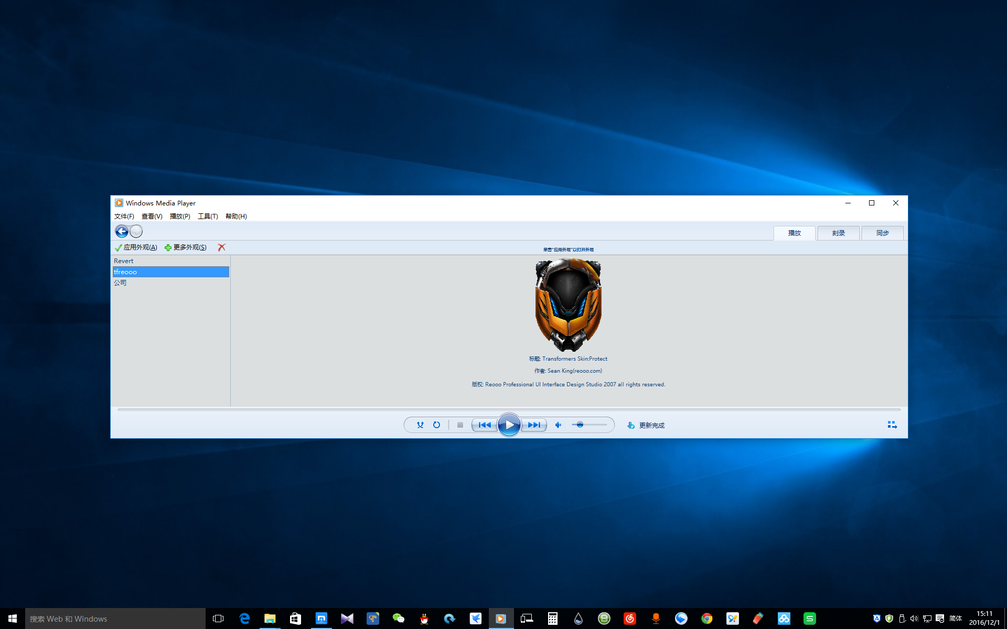This screenshot has height=629, width=1007.
Task: Adjust the volume slider
Action: [590, 425]
